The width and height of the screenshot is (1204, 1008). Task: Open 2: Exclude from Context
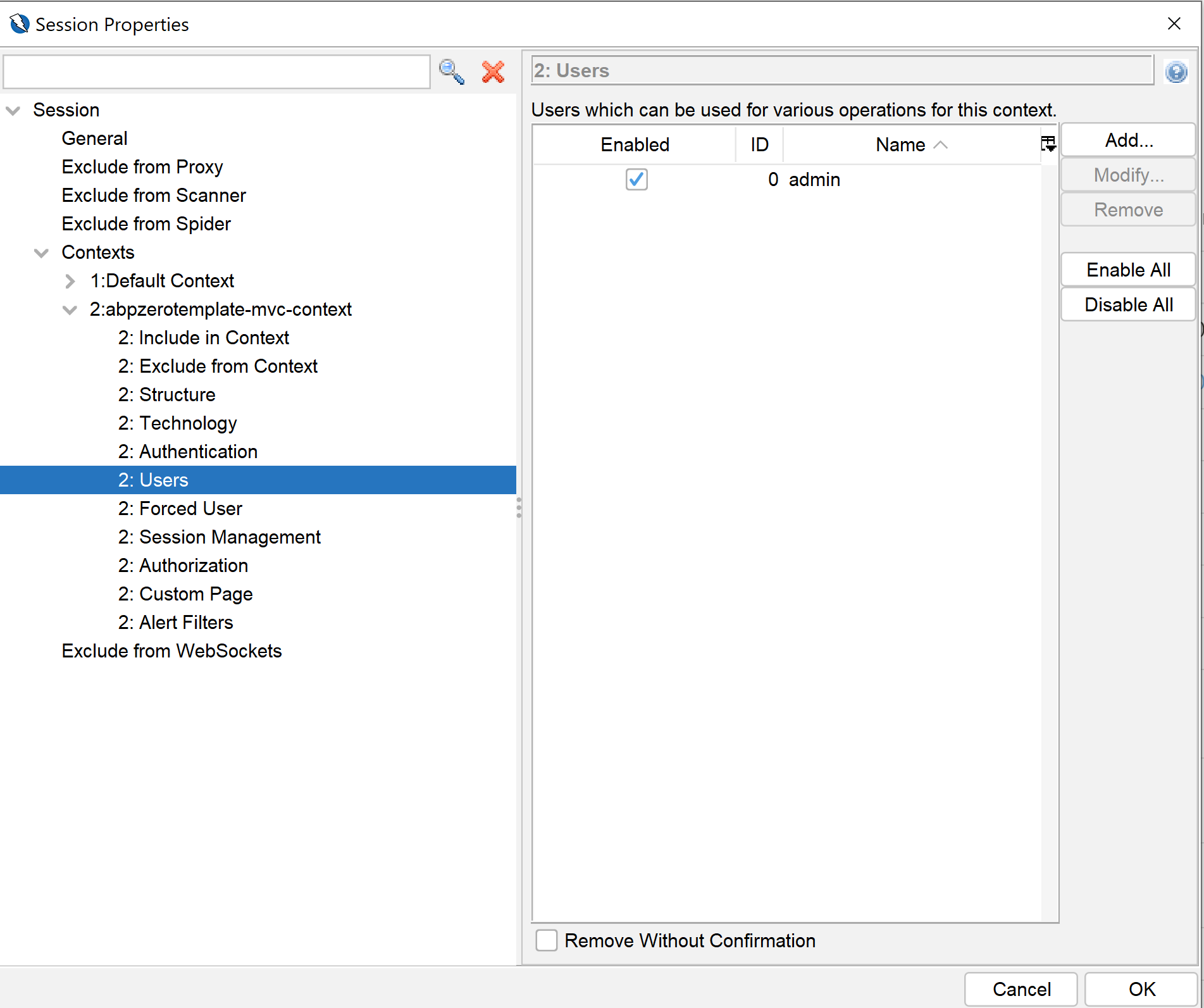pos(218,366)
